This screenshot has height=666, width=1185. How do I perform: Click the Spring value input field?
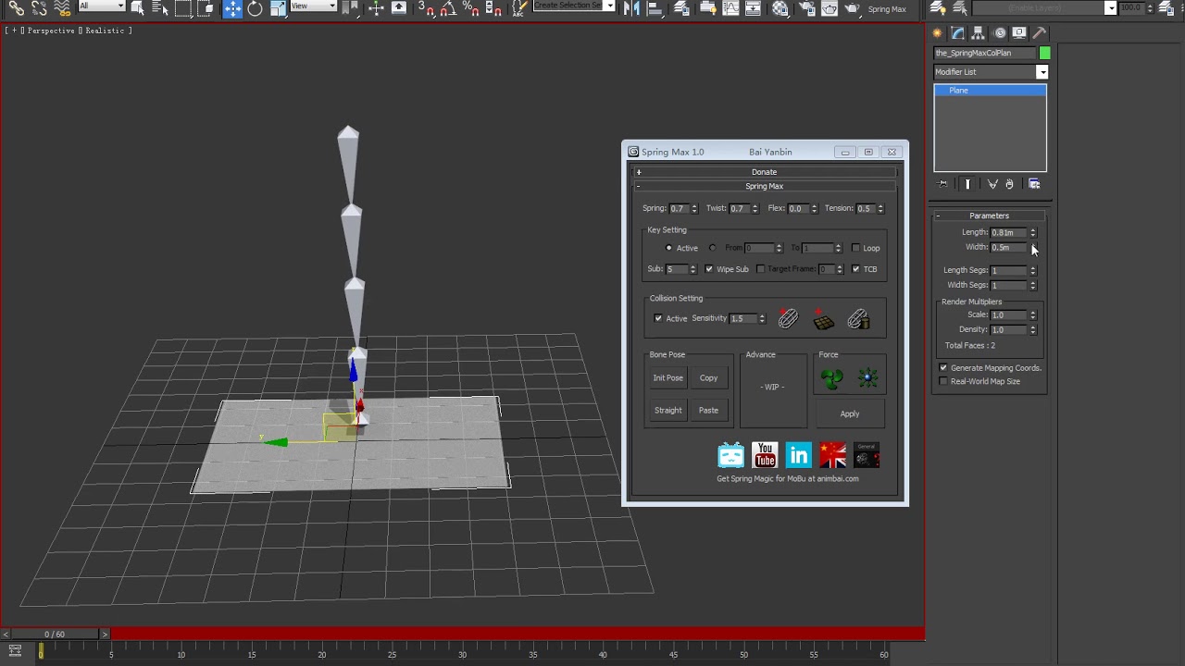click(679, 208)
